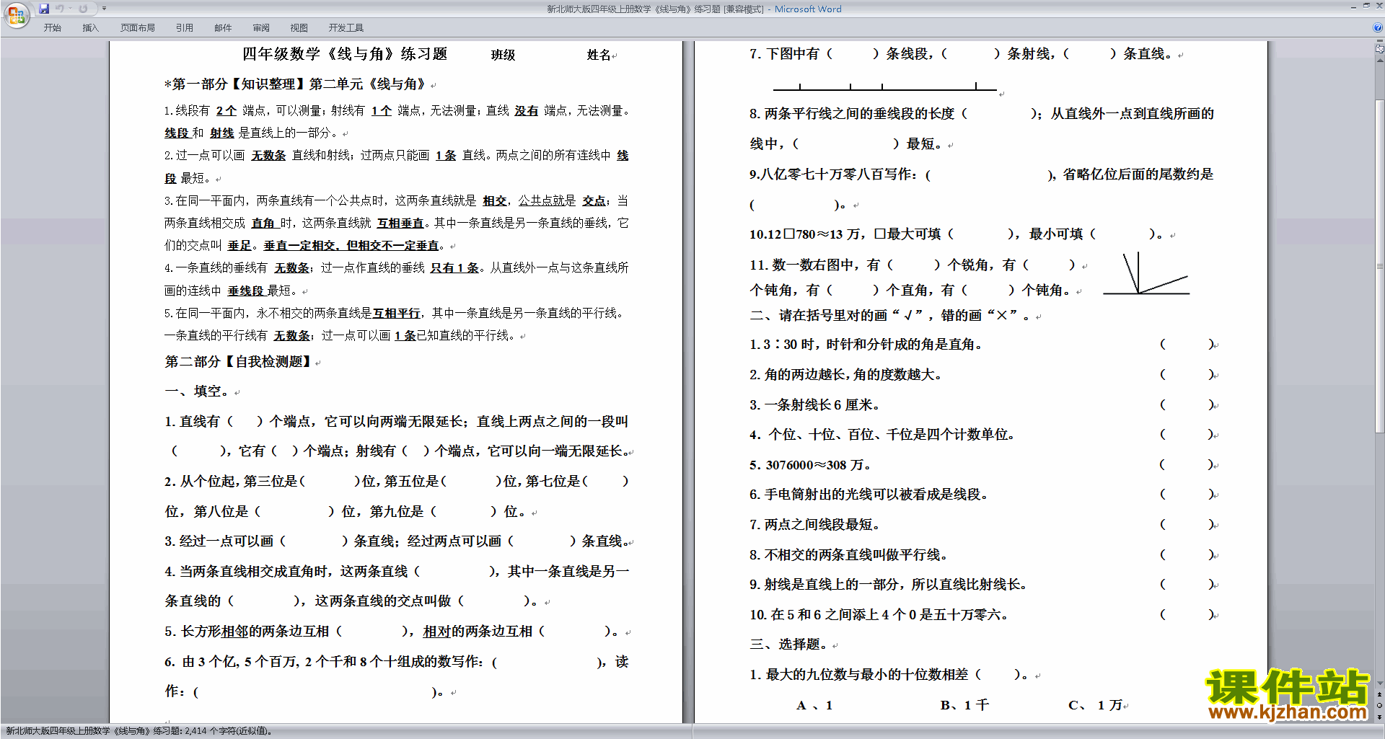1385x739 pixels.
Task: Click the text 10.12□780≈13万
Action: [x=804, y=234]
